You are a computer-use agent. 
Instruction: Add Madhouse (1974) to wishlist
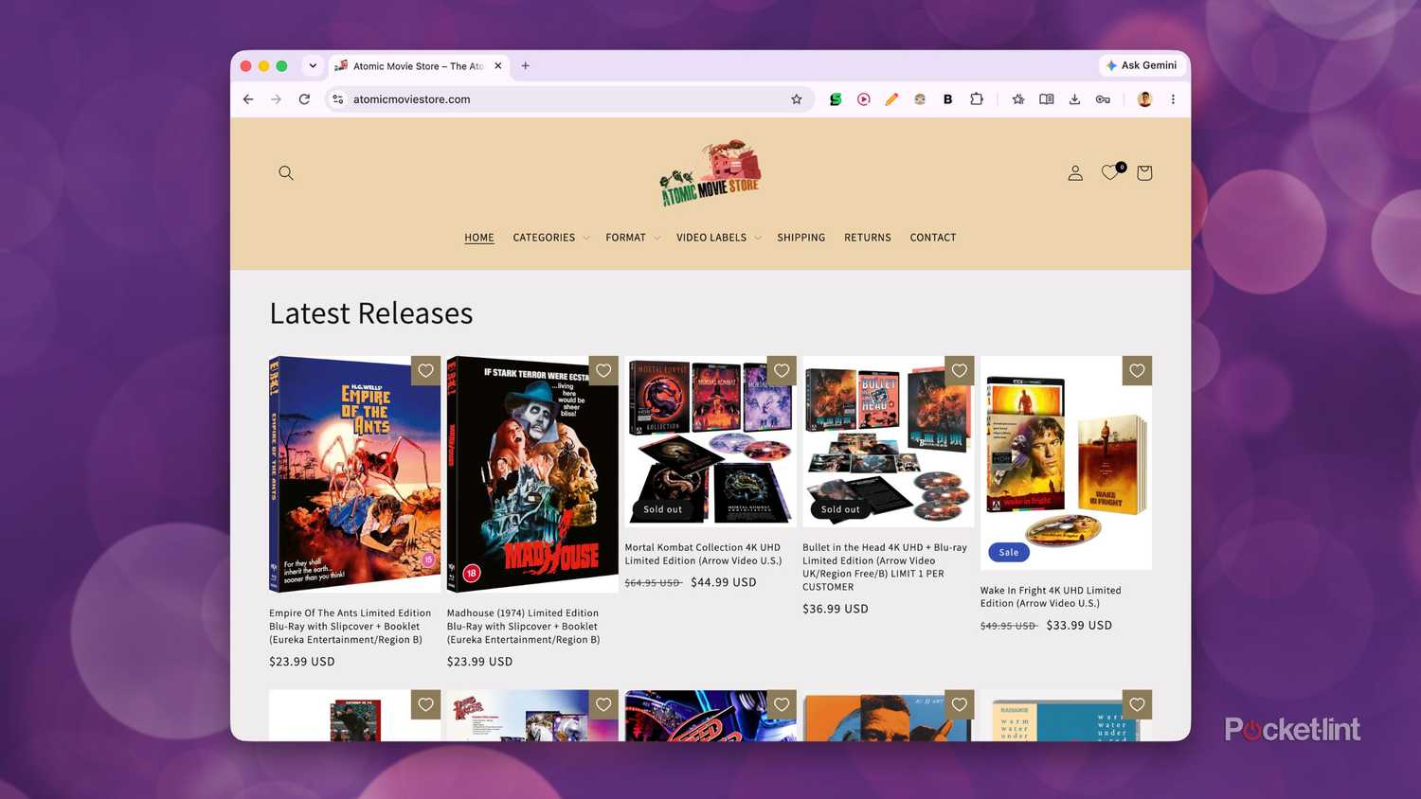tap(603, 371)
